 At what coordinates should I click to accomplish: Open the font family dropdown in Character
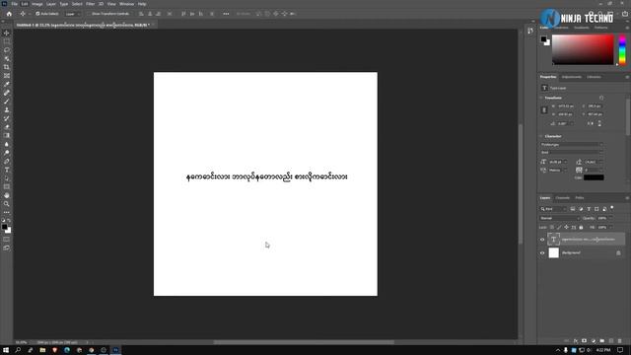pyautogui.click(x=572, y=145)
